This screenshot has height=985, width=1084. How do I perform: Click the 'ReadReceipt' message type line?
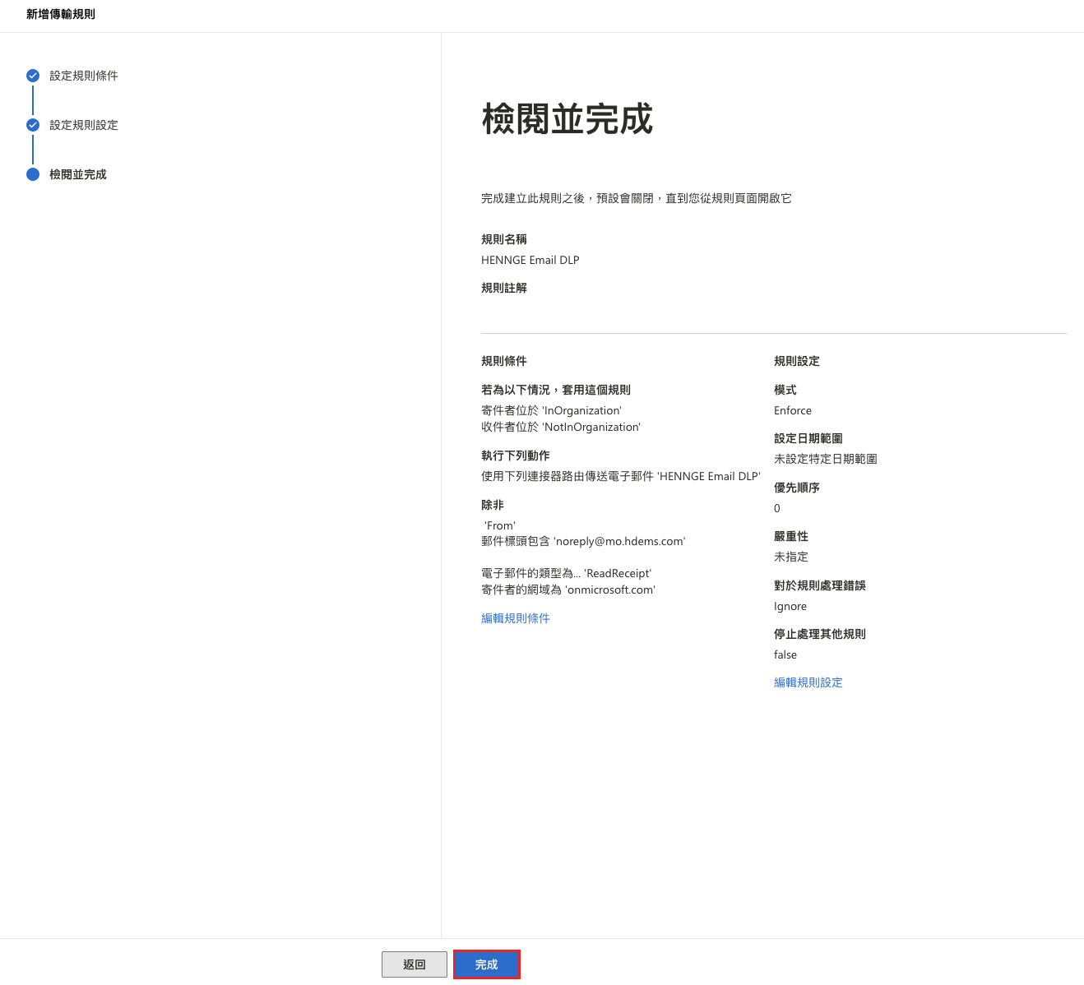pos(567,573)
